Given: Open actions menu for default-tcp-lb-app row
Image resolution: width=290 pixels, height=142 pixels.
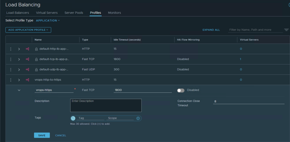Looking at the screenshot, I should tap(11, 59).
